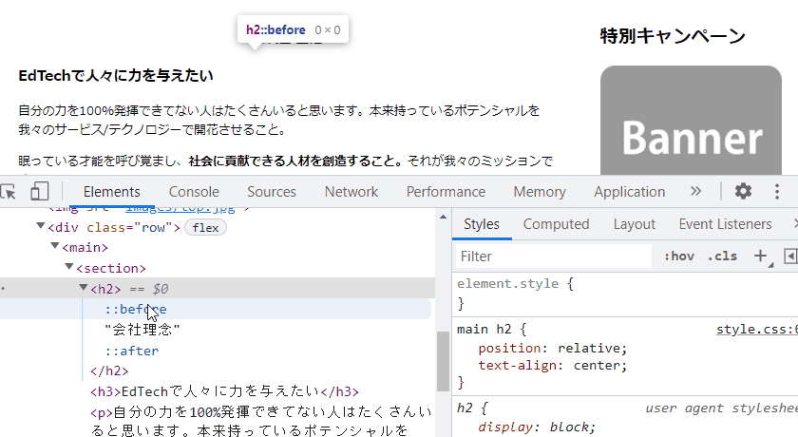Select the Layout pane tab

(x=635, y=224)
